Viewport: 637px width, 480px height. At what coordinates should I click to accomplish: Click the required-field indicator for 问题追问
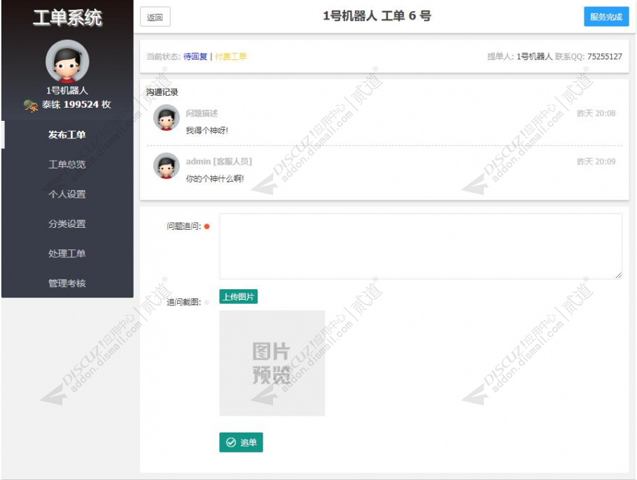click(x=208, y=225)
